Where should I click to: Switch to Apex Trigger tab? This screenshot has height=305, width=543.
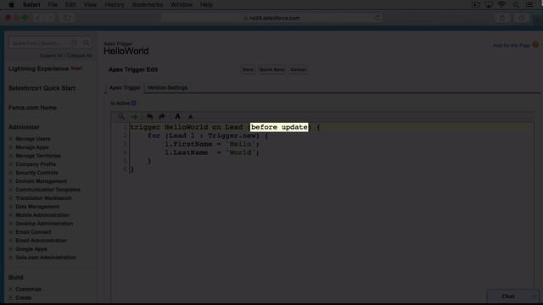pyautogui.click(x=125, y=87)
